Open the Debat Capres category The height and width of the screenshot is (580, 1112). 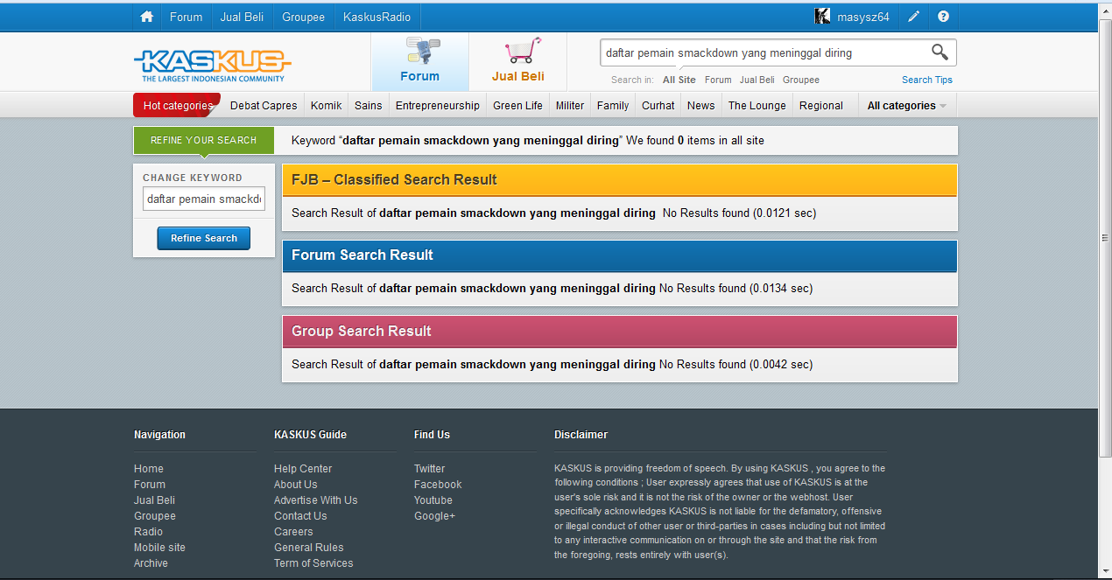click(x=263, y=106)
